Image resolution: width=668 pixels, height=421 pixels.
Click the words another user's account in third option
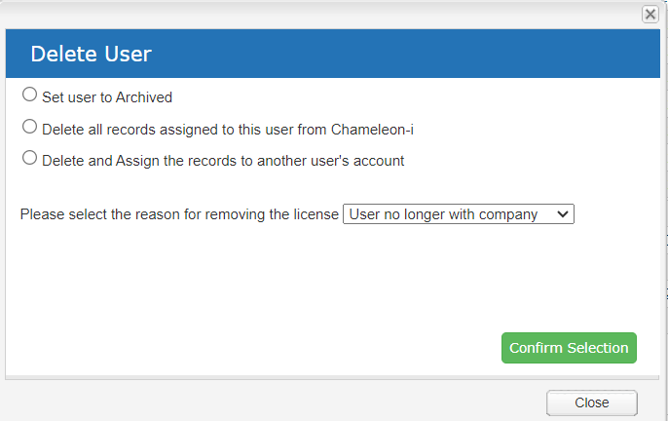pyautogui.click(x=330, y=161)
